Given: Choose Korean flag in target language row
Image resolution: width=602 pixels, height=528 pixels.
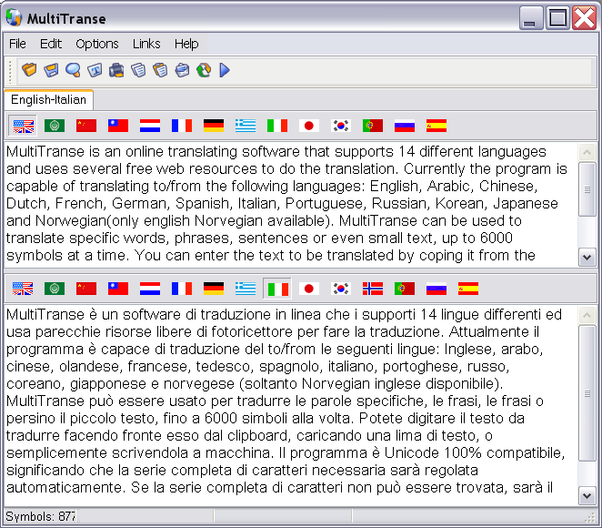Looking at the screenshot, I should click(341, 289).
